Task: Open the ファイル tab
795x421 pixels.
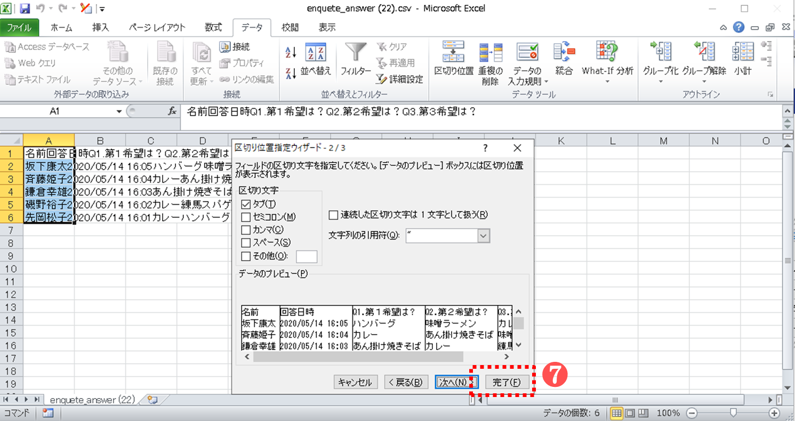Action: click(19, 28)
